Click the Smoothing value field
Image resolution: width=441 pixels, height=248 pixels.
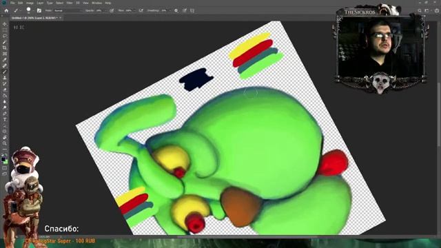click(164, 10)
